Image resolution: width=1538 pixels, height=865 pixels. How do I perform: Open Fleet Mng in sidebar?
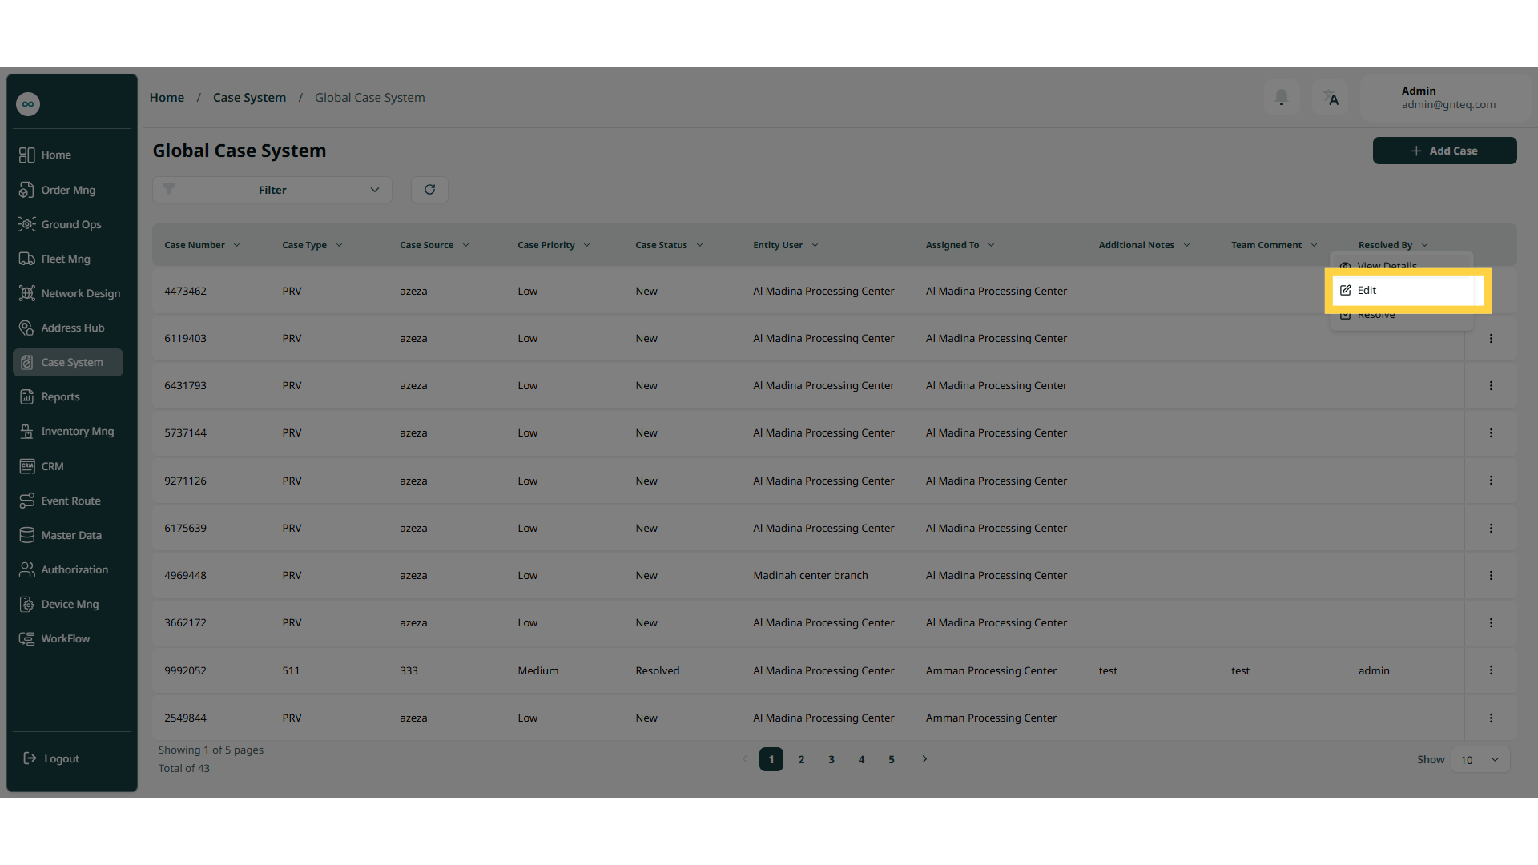coord(66,259)
